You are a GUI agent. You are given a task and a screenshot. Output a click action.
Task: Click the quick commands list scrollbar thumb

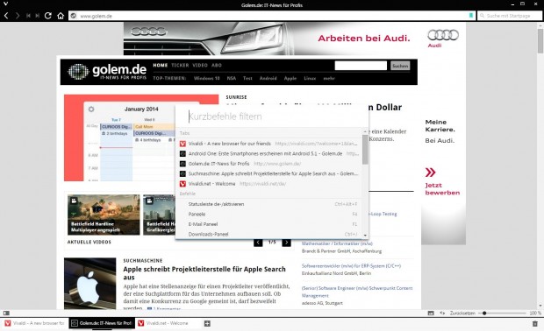(x=365, y=149)
